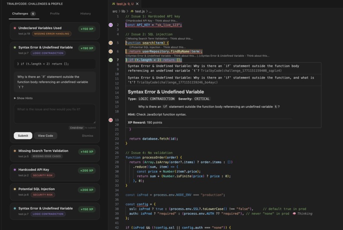Click the orange challenge marker on line 5
Image resolution: width=343 pixels, height=230 pixels.
click(111, 43)
